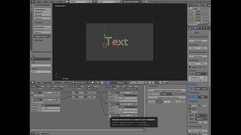Image resolution: width=241 pixels, height=135 pixels.
Task: Enable the Огран checkbox
Action: [190, 109]
